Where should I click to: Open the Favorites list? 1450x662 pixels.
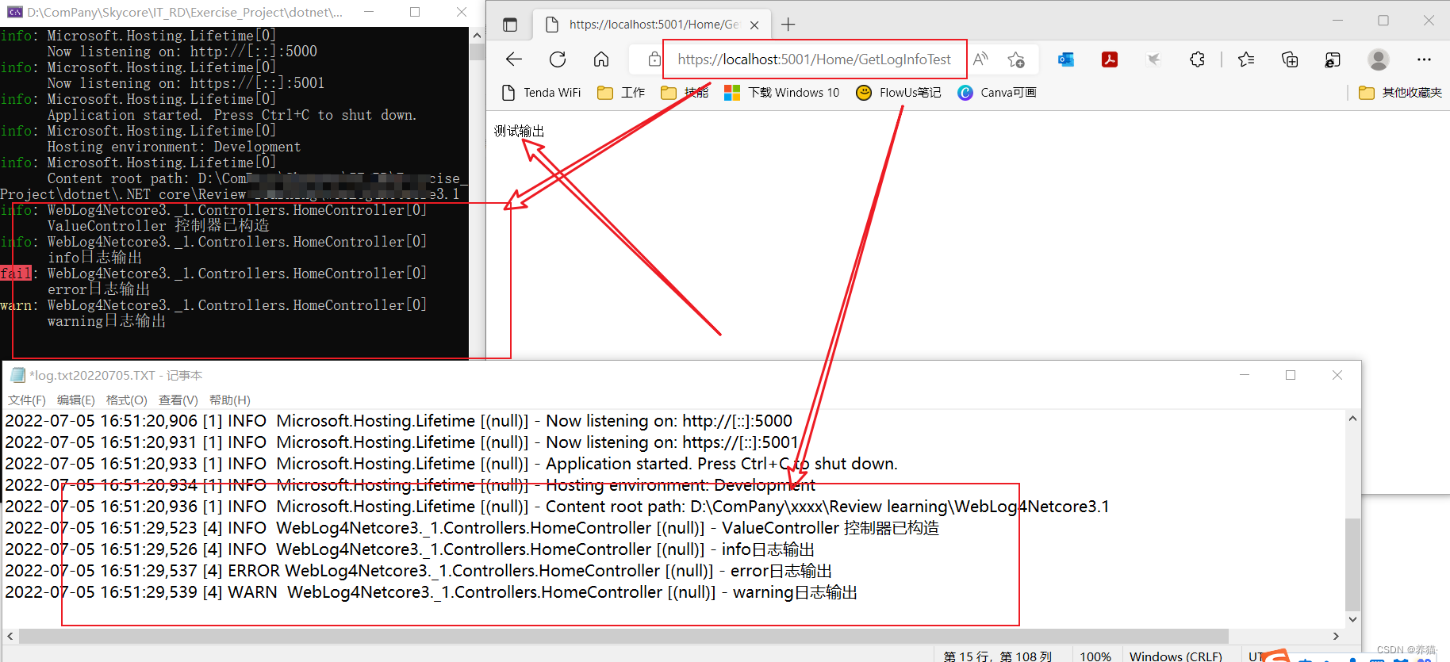pos(1246,59)
